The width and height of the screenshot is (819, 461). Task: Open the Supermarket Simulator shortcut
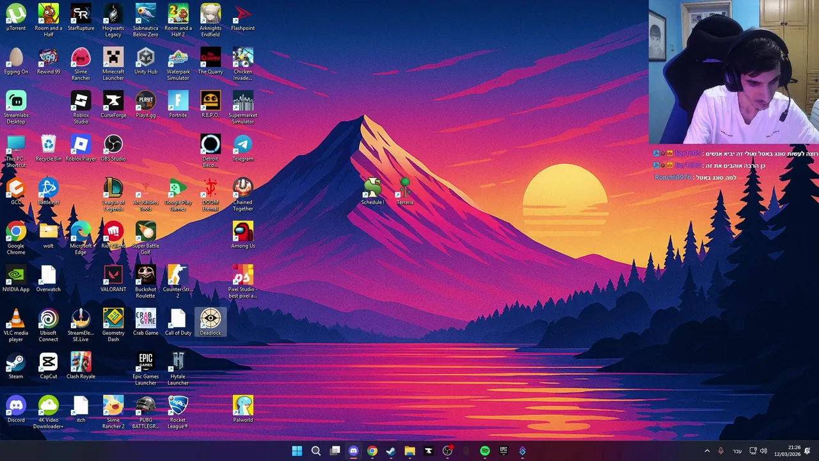point(243,108)
